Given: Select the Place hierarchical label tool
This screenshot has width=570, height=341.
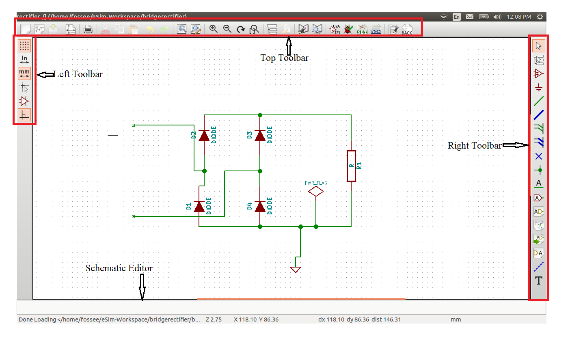Looking at the screenshot, I should [x=538, y=212].
